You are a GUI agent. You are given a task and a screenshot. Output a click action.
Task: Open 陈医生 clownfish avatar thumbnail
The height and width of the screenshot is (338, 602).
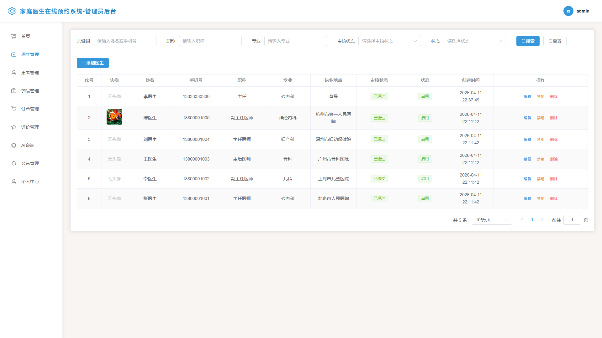(x=114, y=117)
